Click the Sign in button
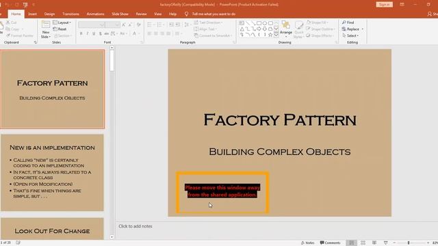 [x=385, y=5]
